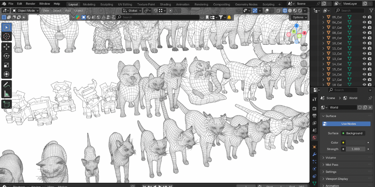Image resolution: width=375 pixels, height=187 pixels.
Task: Select the Add Cube tool
Action: (7, 104)
